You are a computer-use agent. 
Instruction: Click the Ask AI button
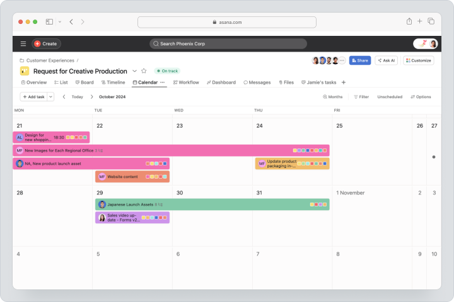click(x=387, y=60)
